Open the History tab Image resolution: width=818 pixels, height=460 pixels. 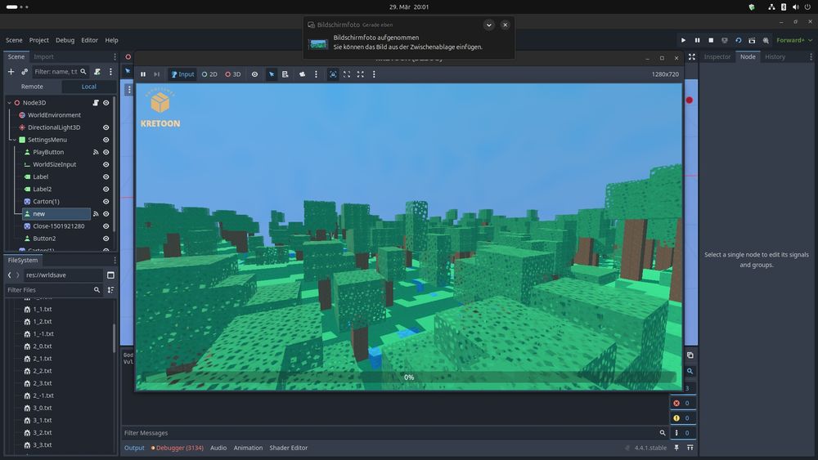[775, 56]
